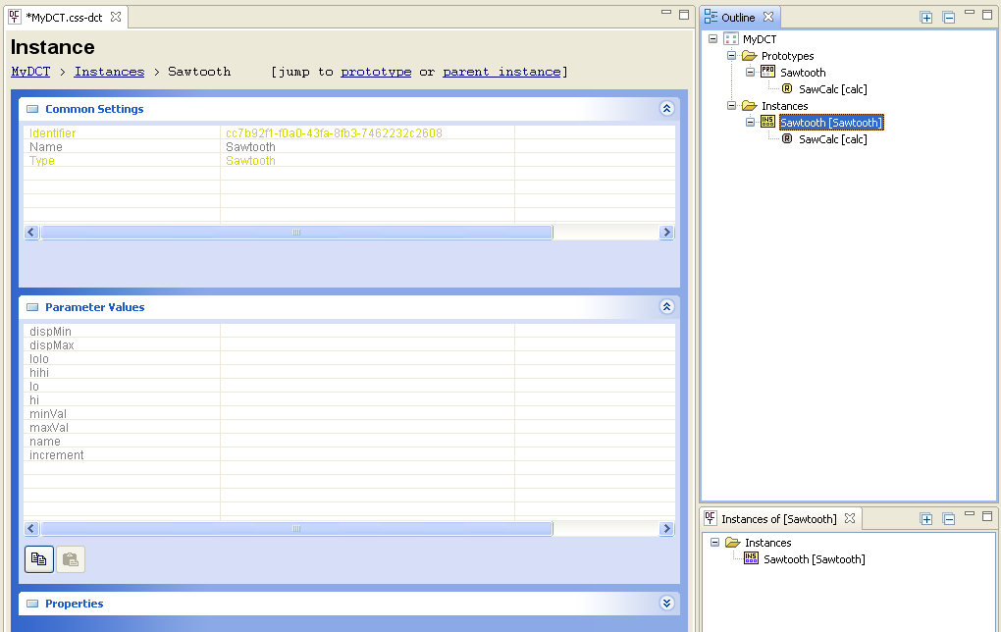Click the Common Settings horizontal scrollbar
The height and width of the screenshot is (632, 1001).
click(296, 233)
